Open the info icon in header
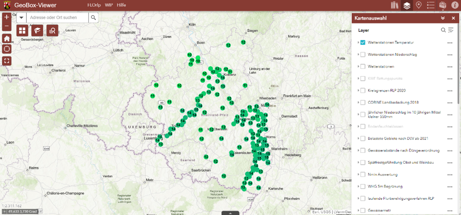The image size is (461, 215). pyautogui.click(x=455, y=6)
